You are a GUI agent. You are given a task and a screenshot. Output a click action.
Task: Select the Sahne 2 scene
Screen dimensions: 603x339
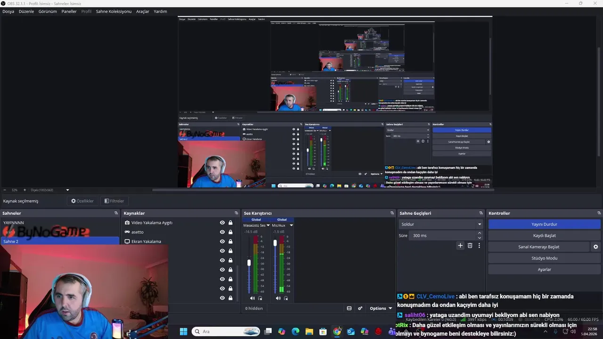point(60,242)
